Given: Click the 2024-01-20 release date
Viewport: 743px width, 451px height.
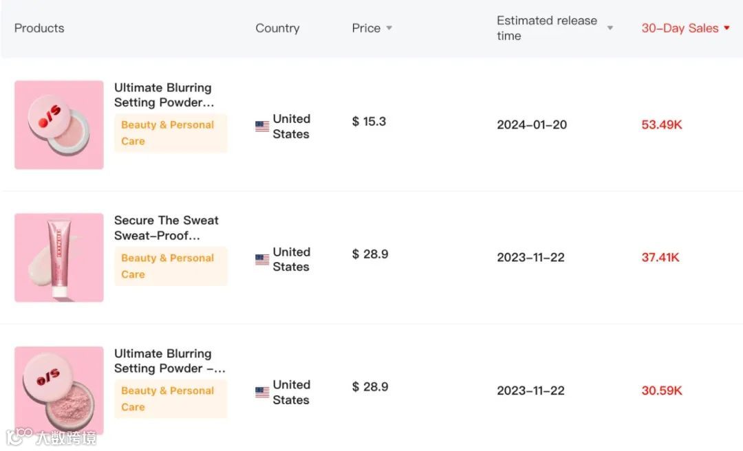Looking at the screenshot, I should [532, 124].
